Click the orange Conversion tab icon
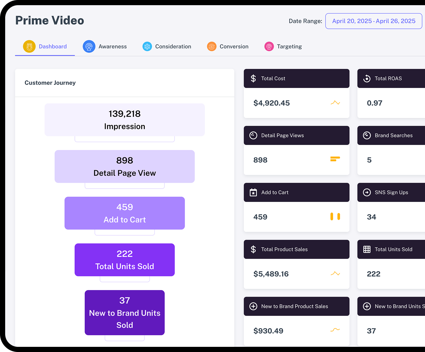The width and height of the screenshot is (425, 352). click(212, 46)
